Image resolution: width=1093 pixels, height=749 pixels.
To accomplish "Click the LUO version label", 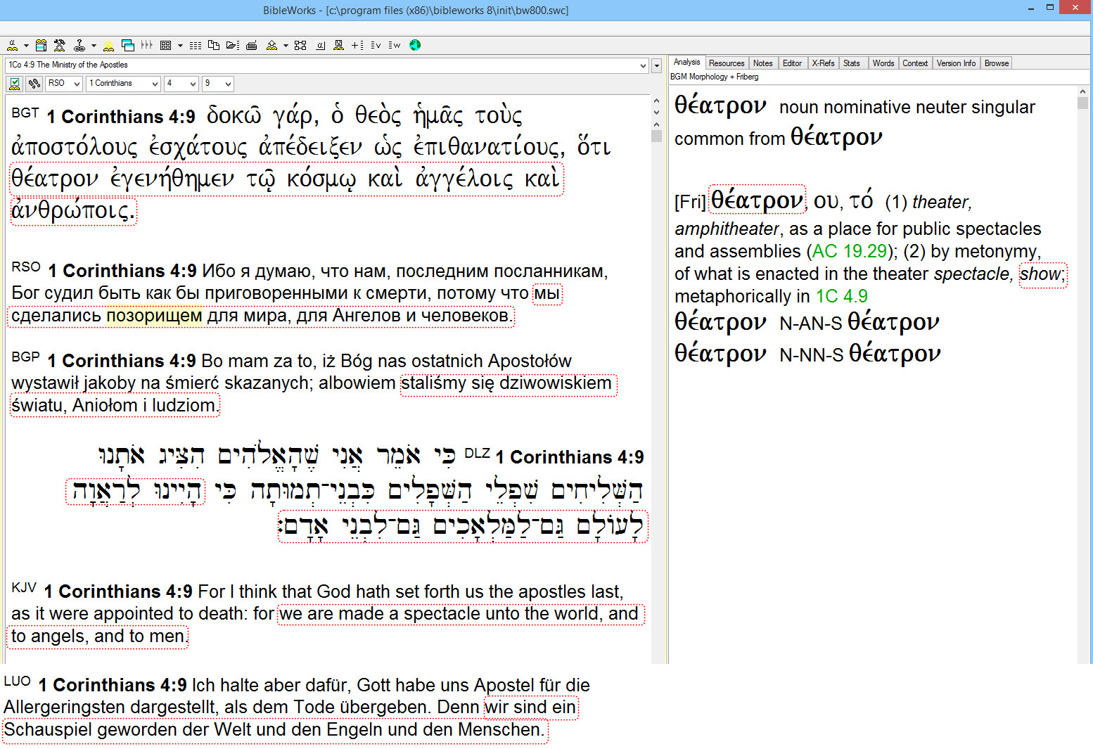I will [x=18, y=681].
